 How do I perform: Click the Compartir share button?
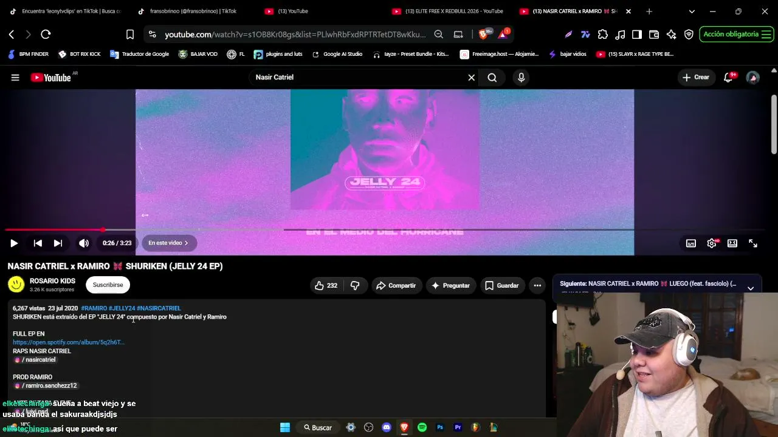coord(396,285)
